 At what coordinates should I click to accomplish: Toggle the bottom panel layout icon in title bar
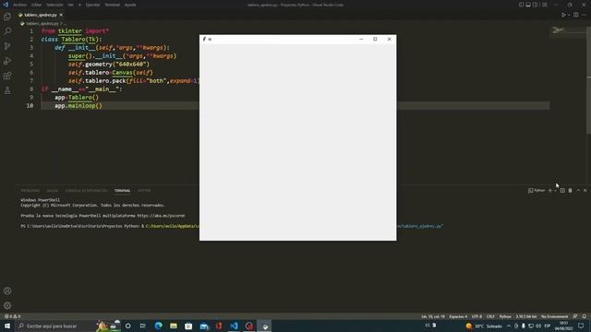click(528, 5)
